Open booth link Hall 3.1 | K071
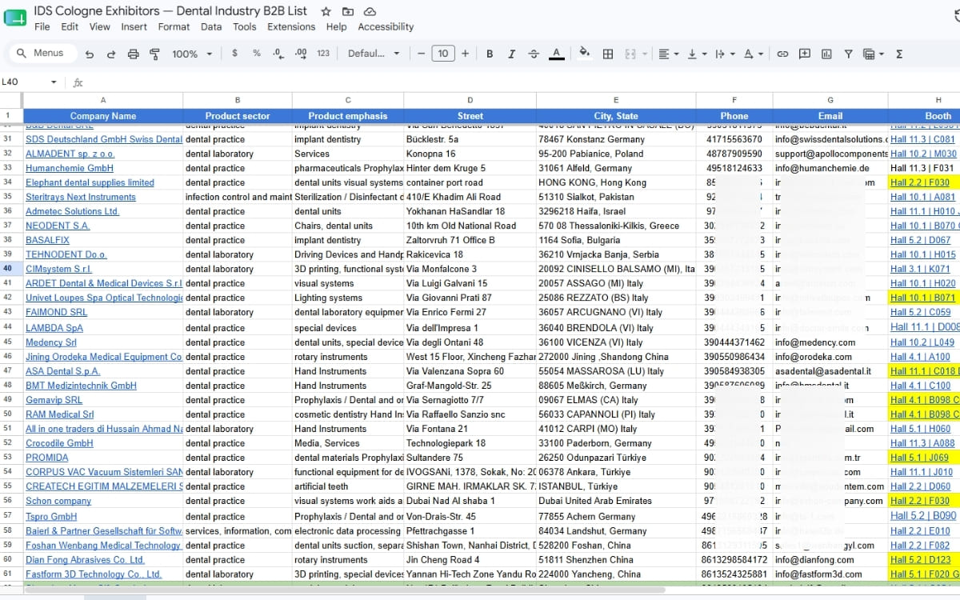Viewport: 960px width, 600px height. pyautogui.click(x=920, y=269)
